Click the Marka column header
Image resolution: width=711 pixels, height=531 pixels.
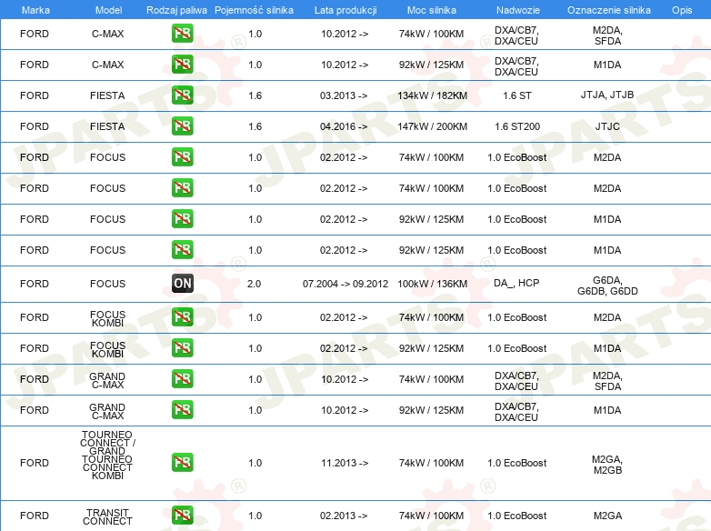click(35, 10)
